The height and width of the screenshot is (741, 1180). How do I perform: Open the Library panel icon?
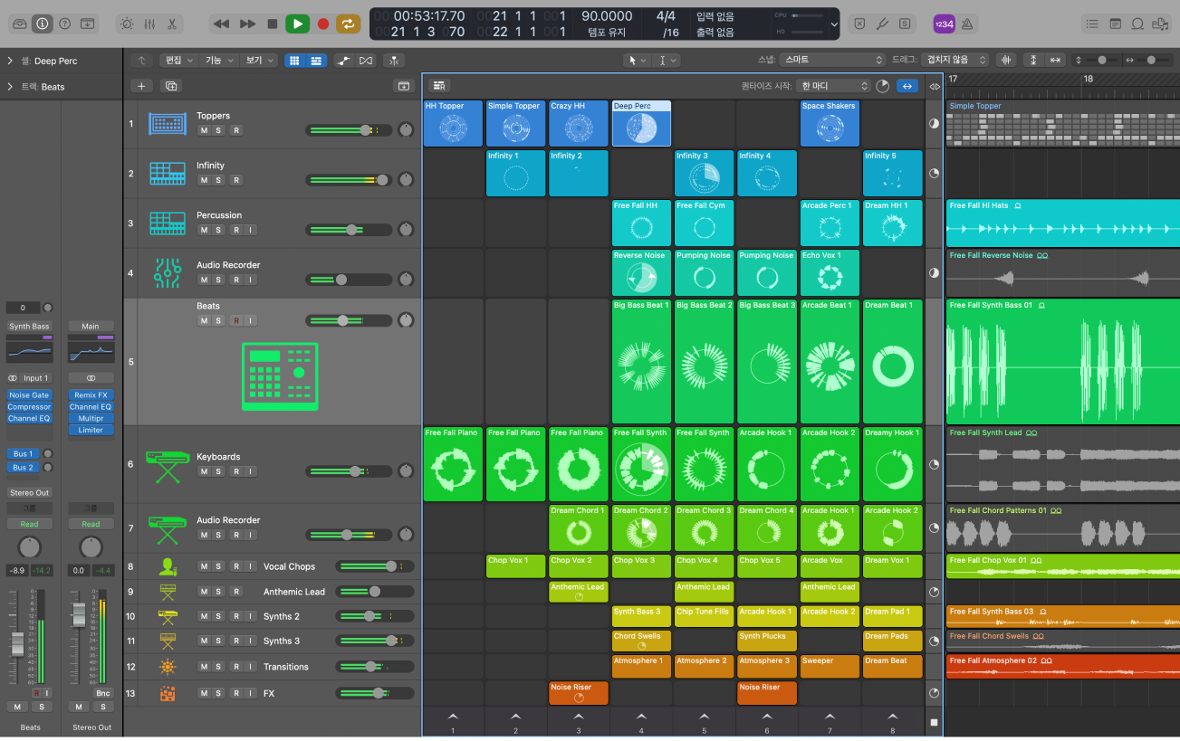tap(20, 24)
